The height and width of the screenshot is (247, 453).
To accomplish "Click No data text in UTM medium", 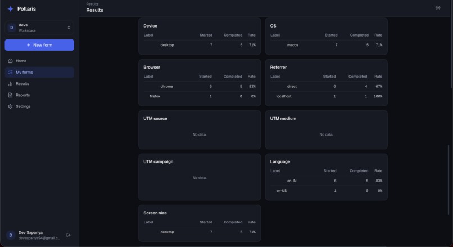I will pos(326,134).
